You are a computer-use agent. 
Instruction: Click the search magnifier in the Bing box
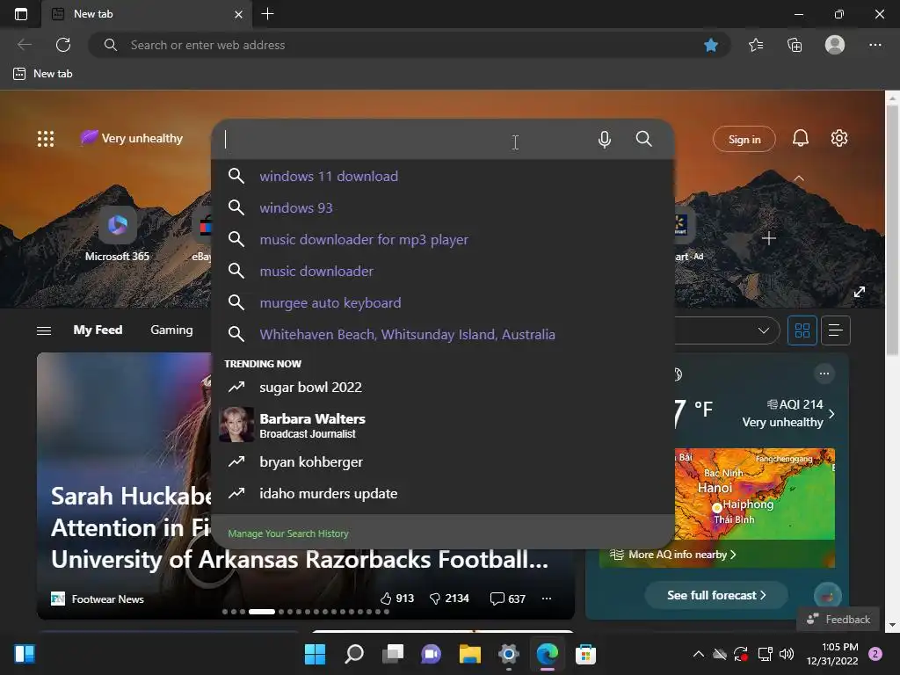click(644, 139)
